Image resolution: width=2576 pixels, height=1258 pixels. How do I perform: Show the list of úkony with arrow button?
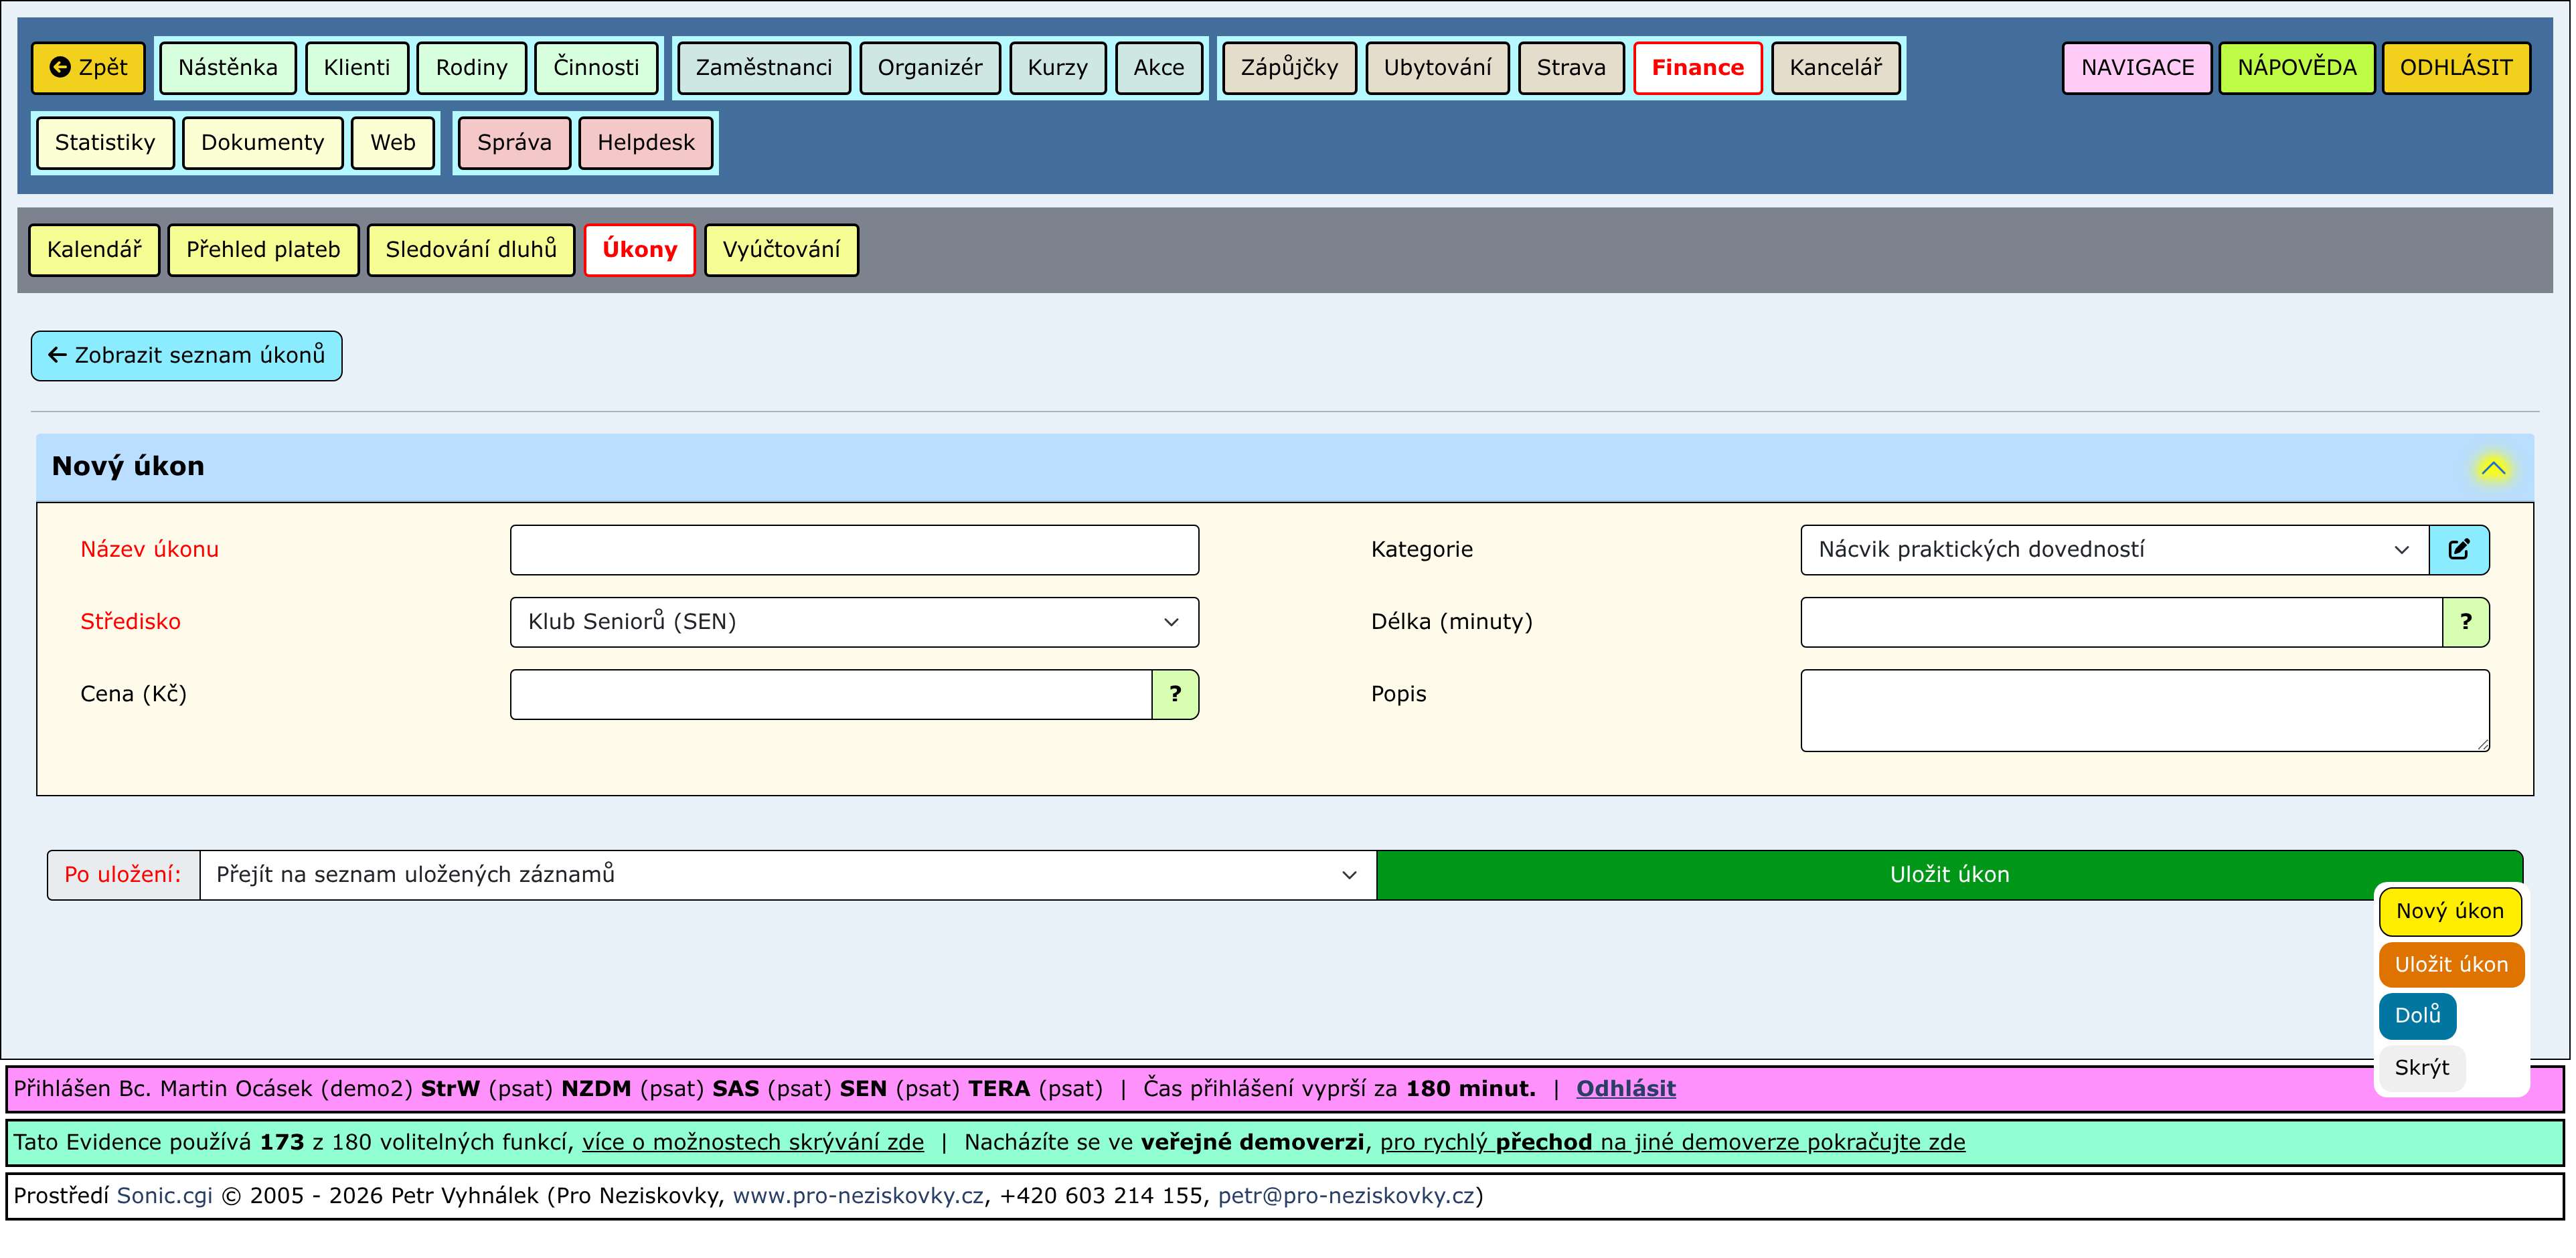pyautogui.click(x=186, y=356)
